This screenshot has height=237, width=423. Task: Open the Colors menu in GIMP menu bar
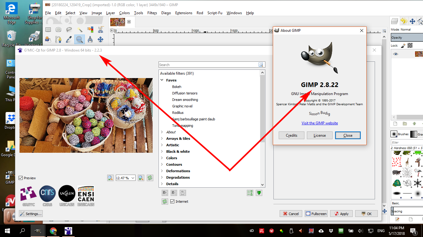pyautogui.click(x=124, y=13)
